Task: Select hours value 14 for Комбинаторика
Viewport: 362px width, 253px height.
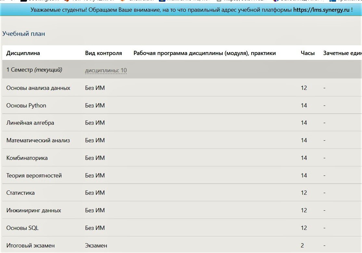Action: pos(304,158)
